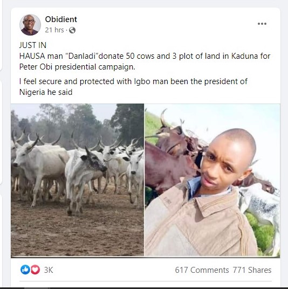Open the Obidient page name link
The width and height of the screenshot is (288, 289).
[61, 19]
